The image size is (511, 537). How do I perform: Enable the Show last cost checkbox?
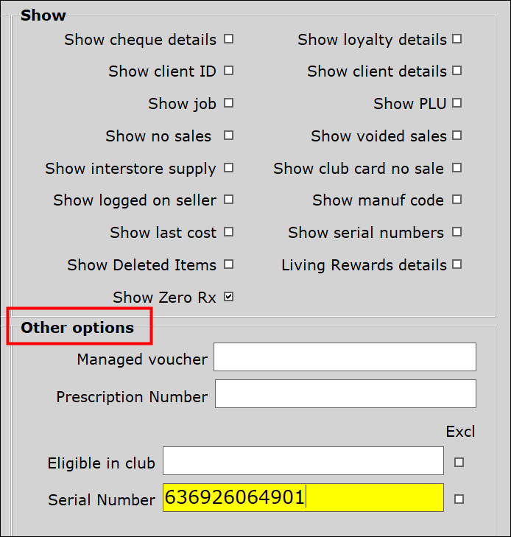tap(229, 232)
